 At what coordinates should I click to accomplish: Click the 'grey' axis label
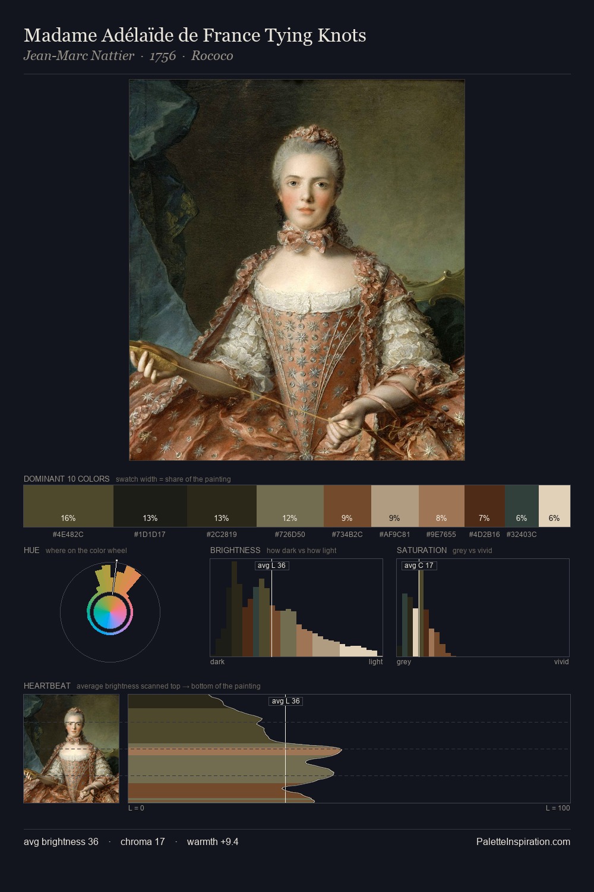pyautogui.click(x=404, y=662)
